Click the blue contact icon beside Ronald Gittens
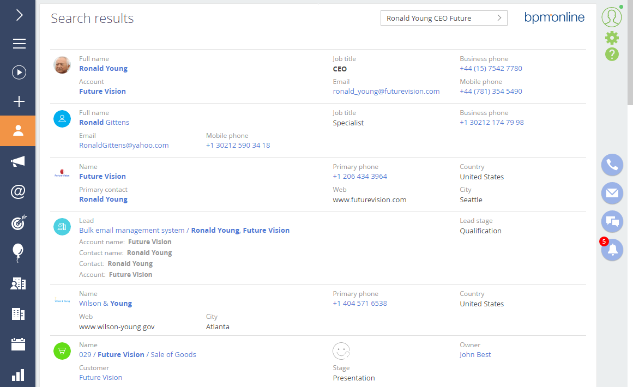Viewport: 633px width, 387px height. point(62,119)
